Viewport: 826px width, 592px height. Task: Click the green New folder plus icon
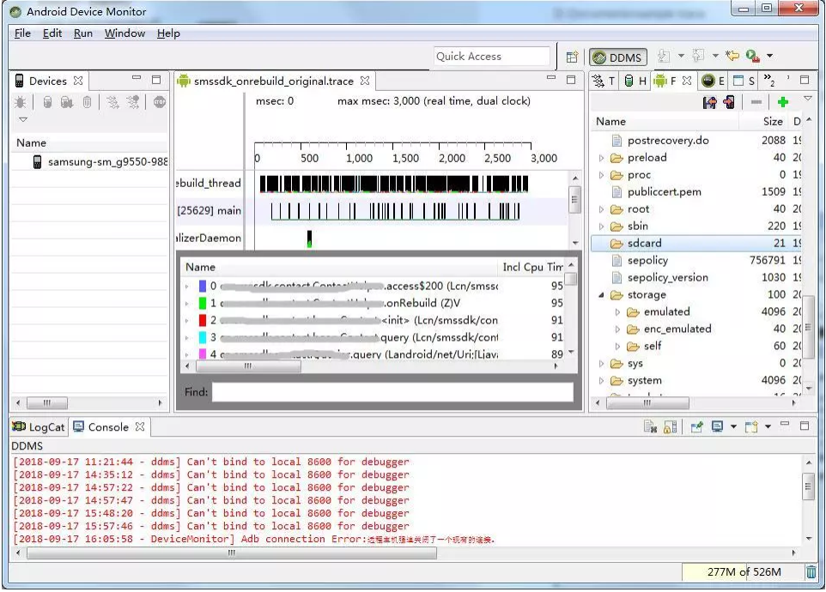click(x=783, y=102)
